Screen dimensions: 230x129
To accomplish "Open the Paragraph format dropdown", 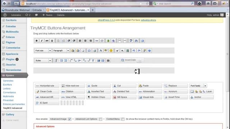I will click(61, 51).
